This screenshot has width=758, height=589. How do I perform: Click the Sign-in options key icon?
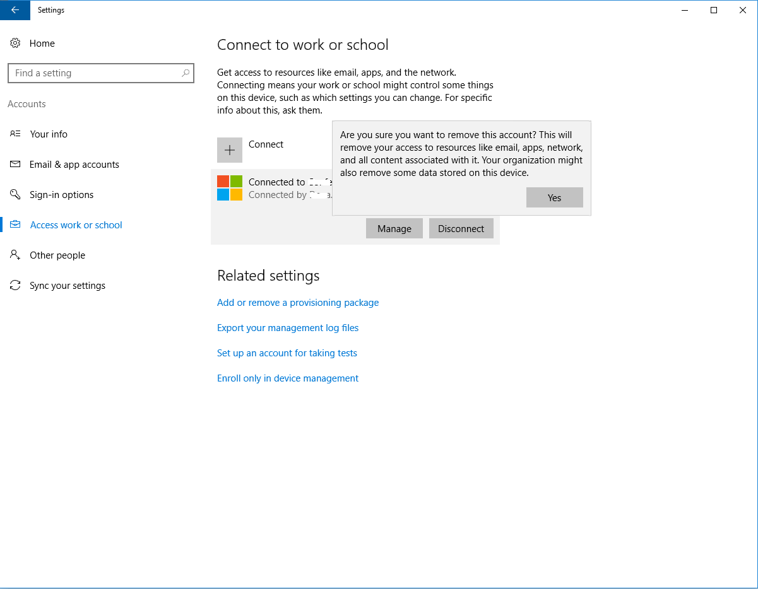pyautogui.click(x=15, y=195)
